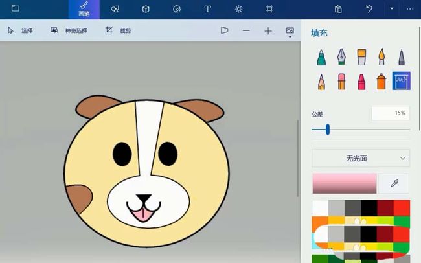The height and width of the screenshot is (263, 421).
Task: Select the oil brush tool
Action: [x=361, y=56]
